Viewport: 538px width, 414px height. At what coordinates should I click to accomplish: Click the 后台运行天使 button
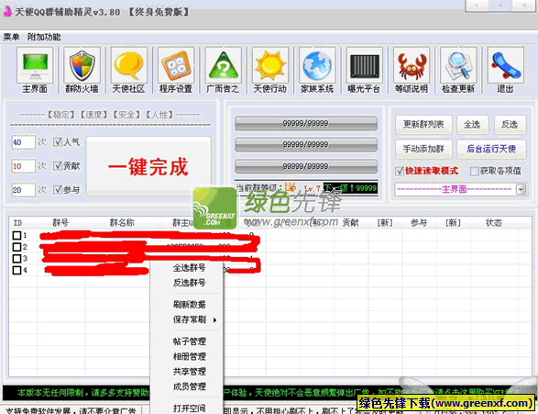tap(491, 149)
